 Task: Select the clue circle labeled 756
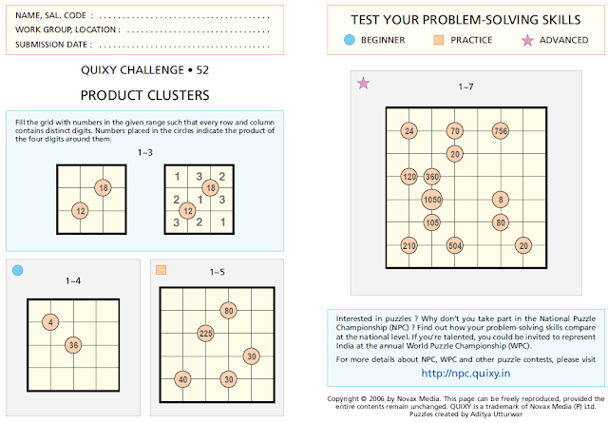[x=500, y=130]
